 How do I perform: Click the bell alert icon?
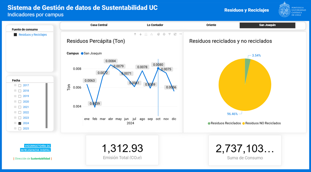164,34
